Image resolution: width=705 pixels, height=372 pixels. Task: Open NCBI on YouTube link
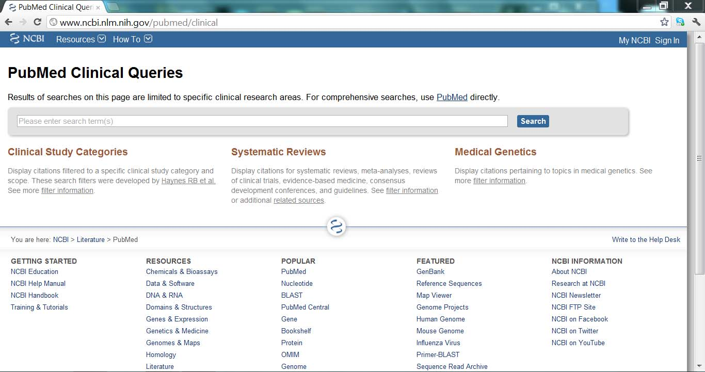578,343
